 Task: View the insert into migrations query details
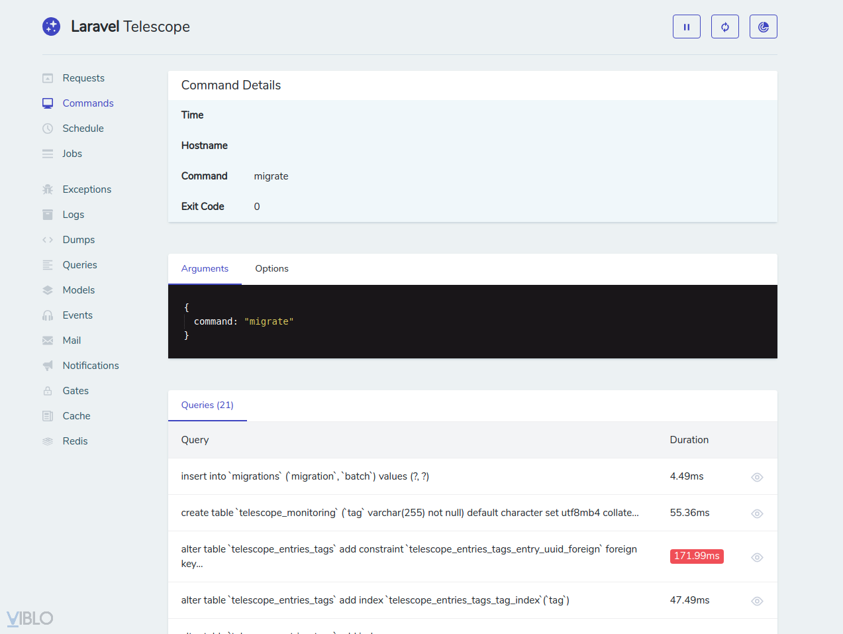(757, 477)
